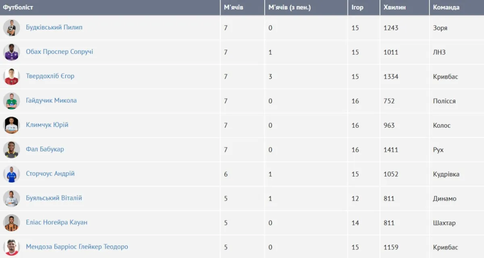Image resolution: width=484 pixels, height=258 pixels.
Task: Click Климчук Юрій's avatar photo
Action: (11, 125)
